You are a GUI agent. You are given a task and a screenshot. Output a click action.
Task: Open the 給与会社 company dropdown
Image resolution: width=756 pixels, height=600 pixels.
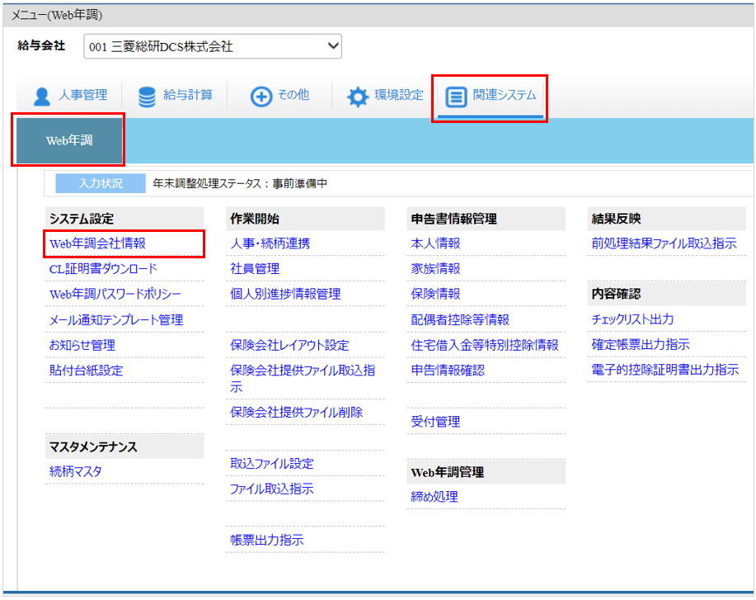click(x=213, y=46)
